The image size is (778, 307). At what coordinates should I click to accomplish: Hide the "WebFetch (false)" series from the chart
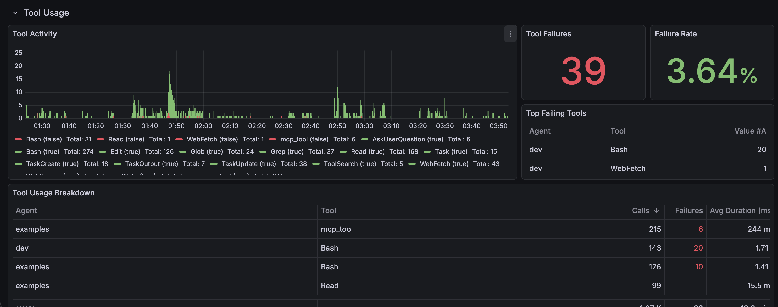click(x=212, y=139)
